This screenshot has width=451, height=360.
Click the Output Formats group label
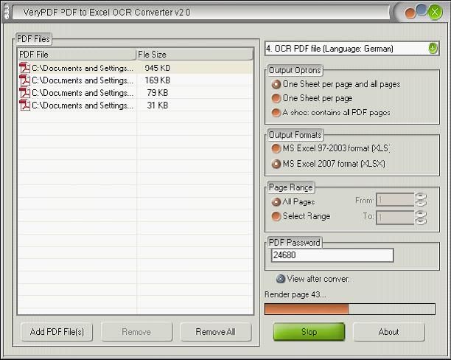(295, 135)
